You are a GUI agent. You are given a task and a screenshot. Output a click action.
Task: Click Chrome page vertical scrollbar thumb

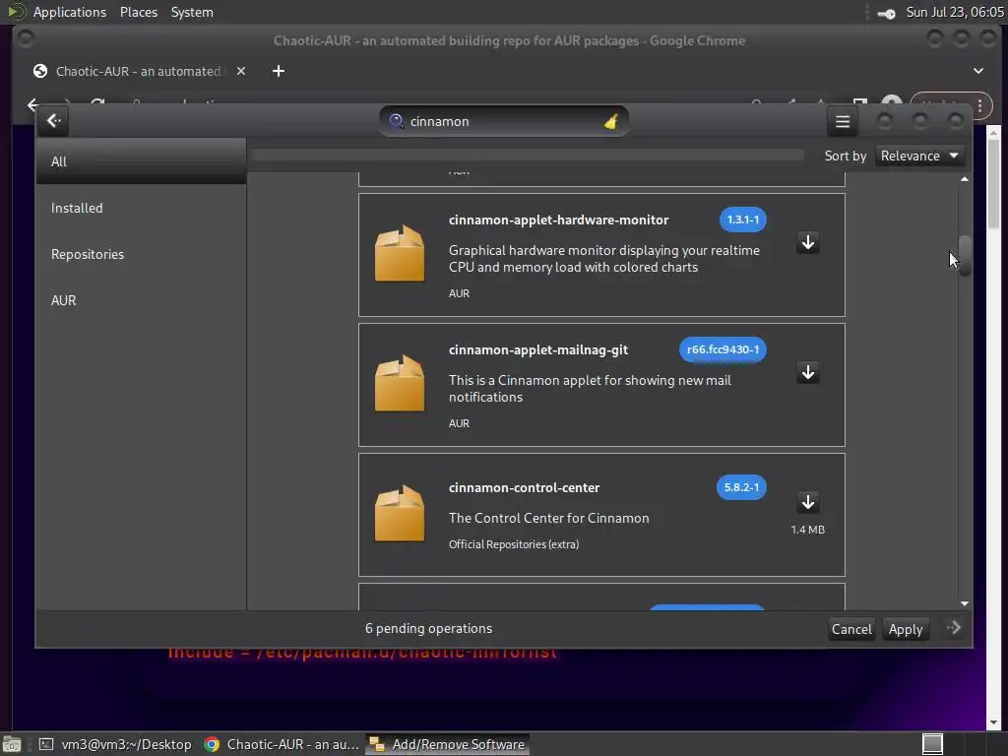tap(994, 183)
